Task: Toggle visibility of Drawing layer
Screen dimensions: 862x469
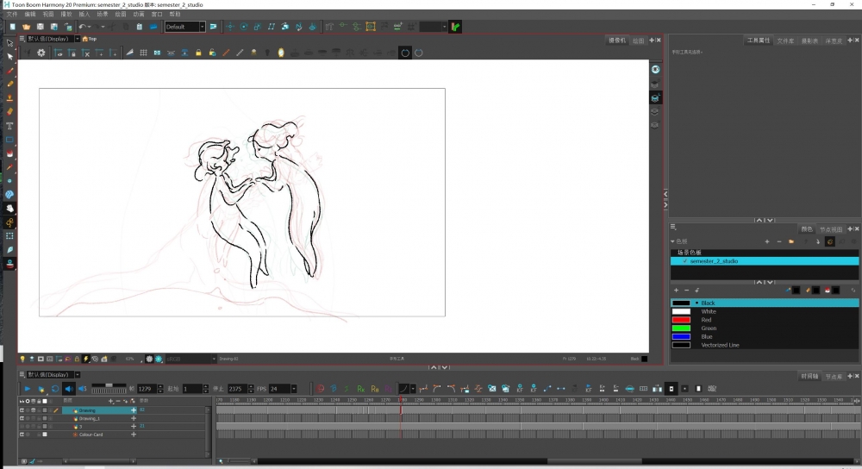Action: pos(22,410)
